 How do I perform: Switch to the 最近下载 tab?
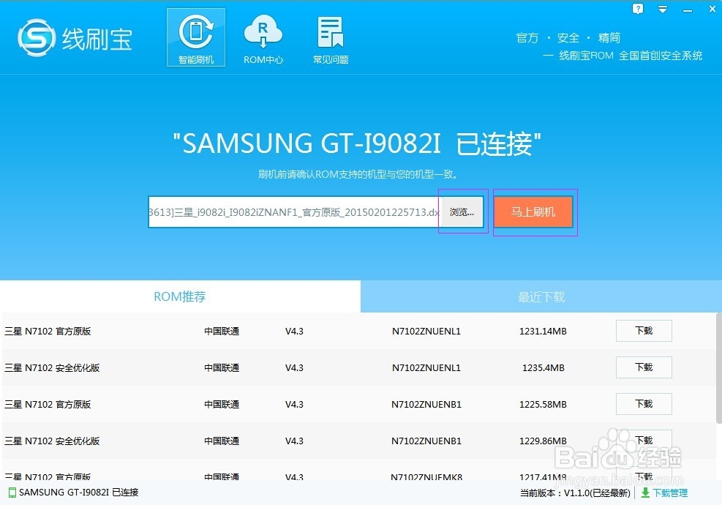(541, 296)
